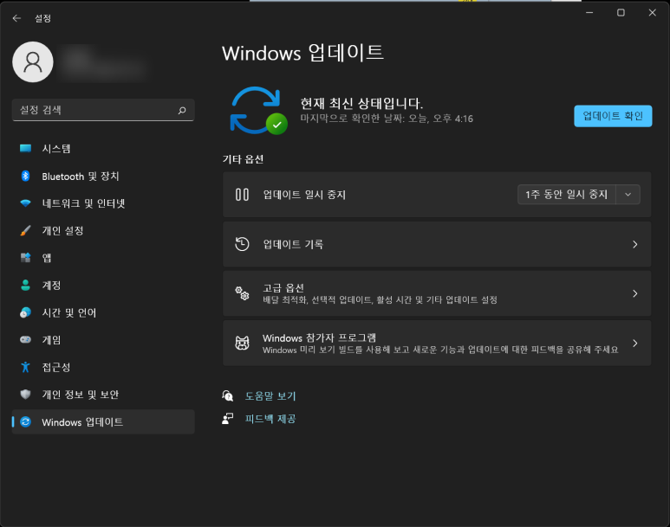The height and width of the screenshot is (527, 670).
Task: Click the Insider cat icon
Action: (243, 343)
